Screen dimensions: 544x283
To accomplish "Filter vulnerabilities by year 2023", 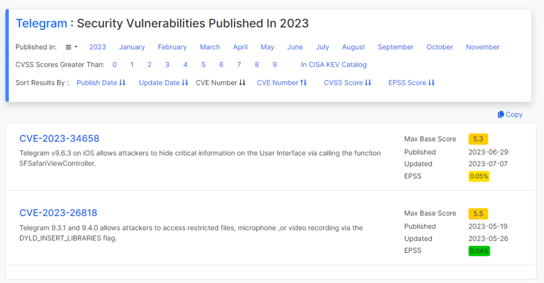I will point(98,47).
